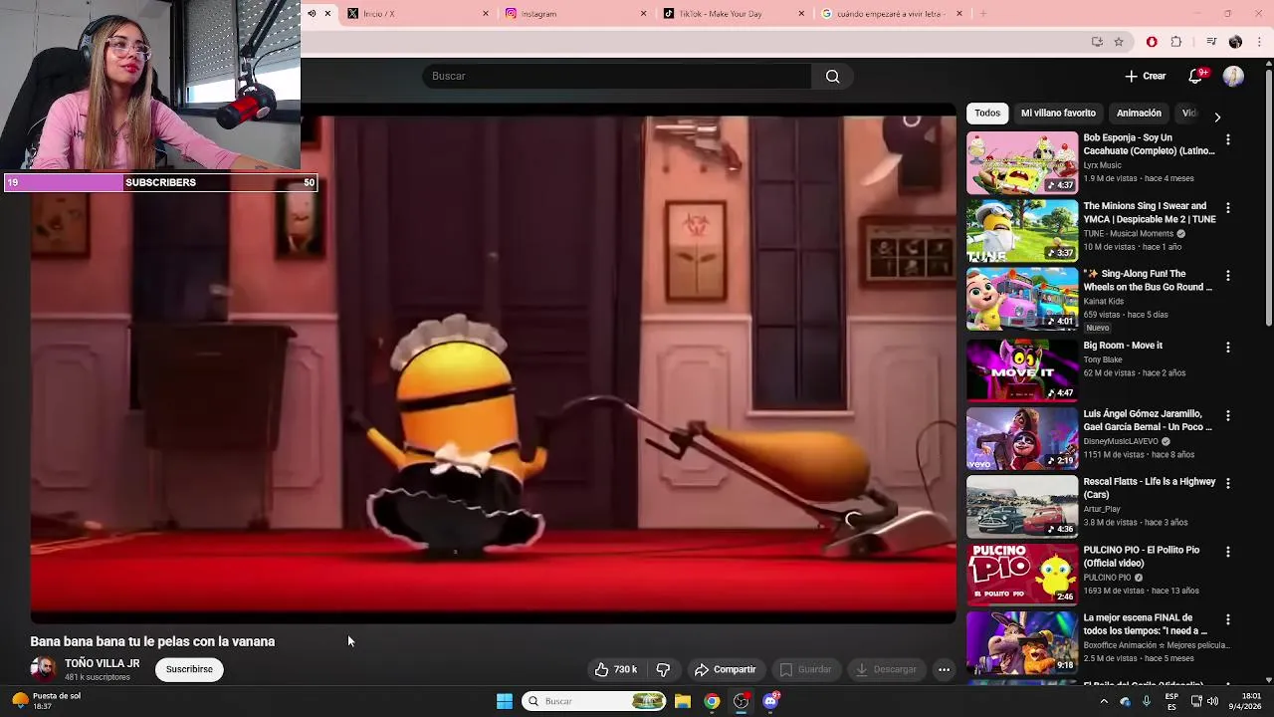Viewport: 1274px width, 717px height.
Task: Open PULCINO PIO El Pollito Pio thumbnail
Action: [1022, 574]
